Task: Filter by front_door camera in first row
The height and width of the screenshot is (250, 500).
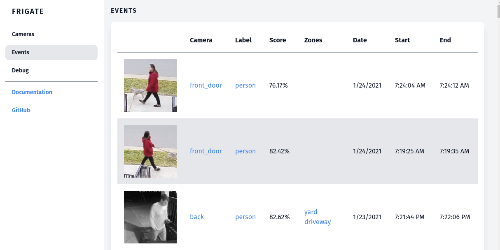Action: 206,86
